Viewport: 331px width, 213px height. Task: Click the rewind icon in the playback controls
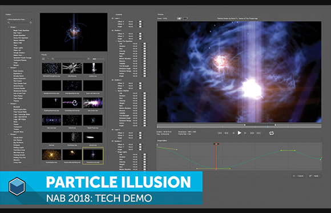227,133
